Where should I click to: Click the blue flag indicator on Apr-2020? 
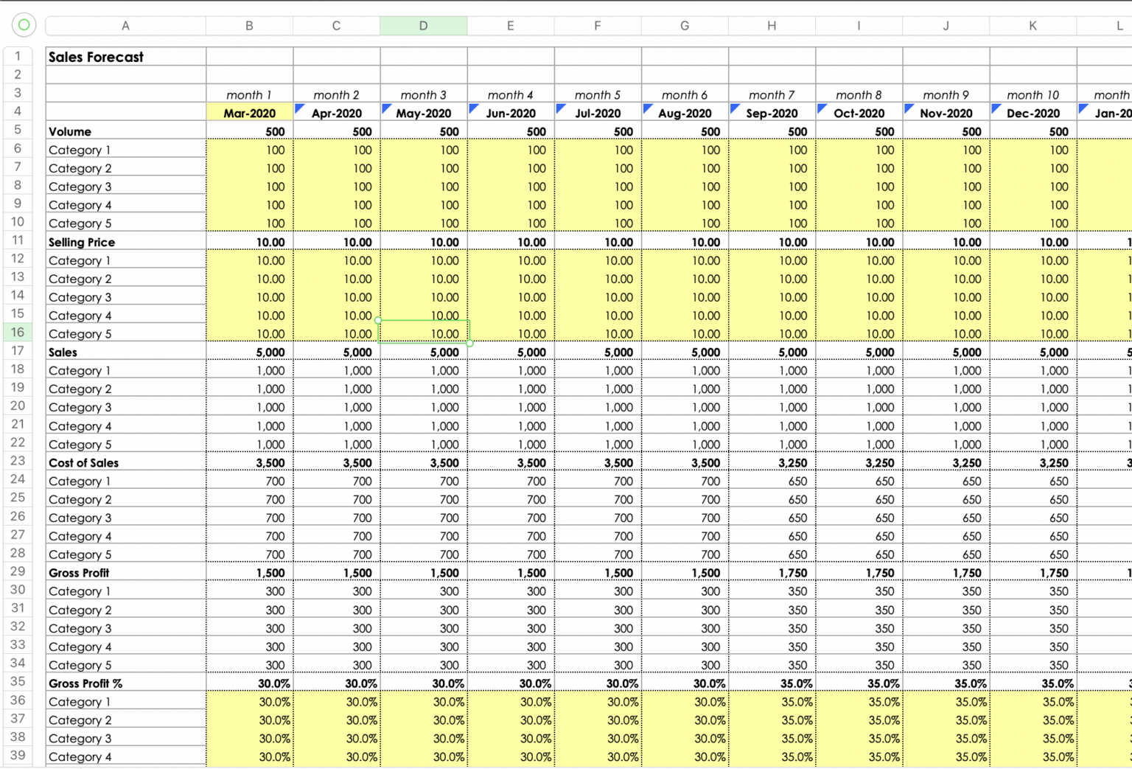tap(299, 108)
